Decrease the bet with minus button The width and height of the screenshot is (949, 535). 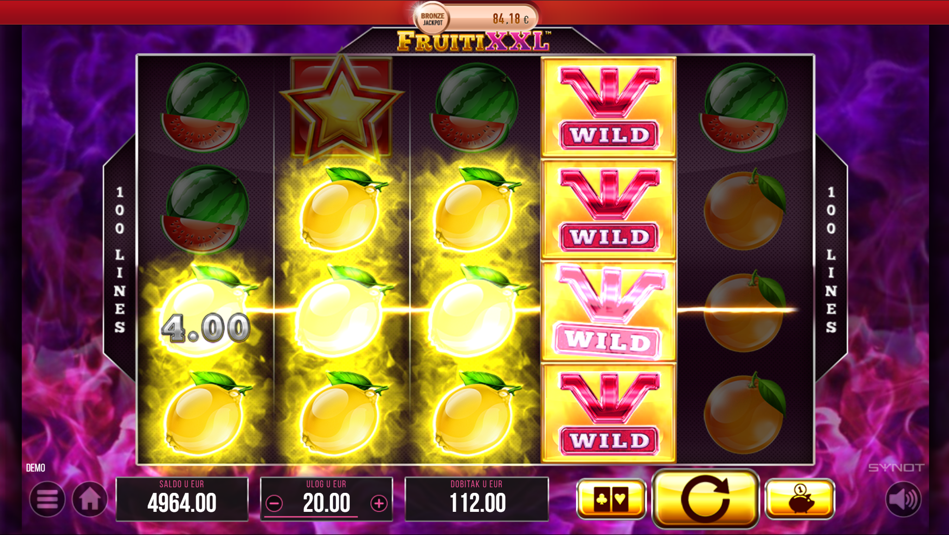[275, 504]
